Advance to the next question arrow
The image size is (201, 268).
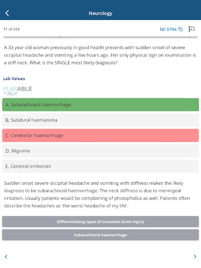click(195, 256)
